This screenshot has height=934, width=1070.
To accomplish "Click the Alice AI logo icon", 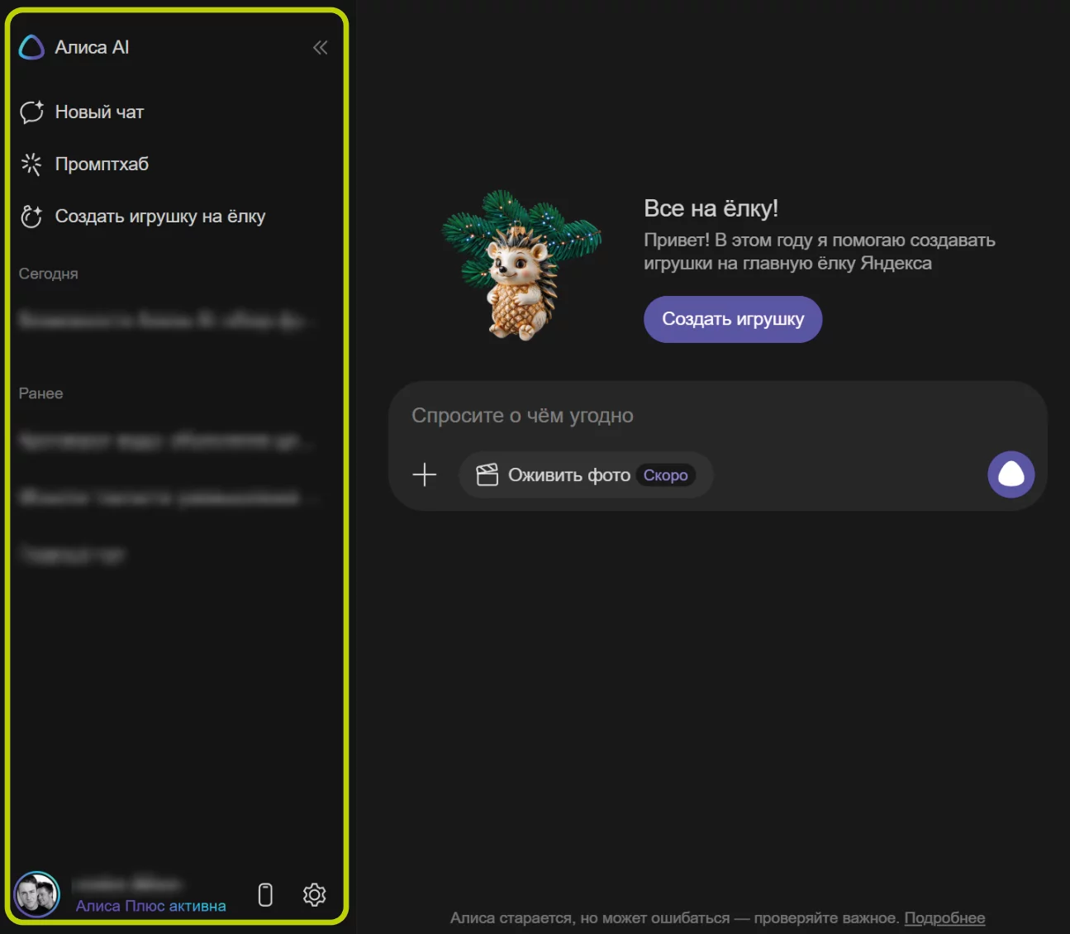I will (31, 48).
